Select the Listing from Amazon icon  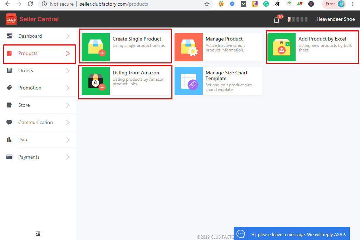tap(96, 81)
